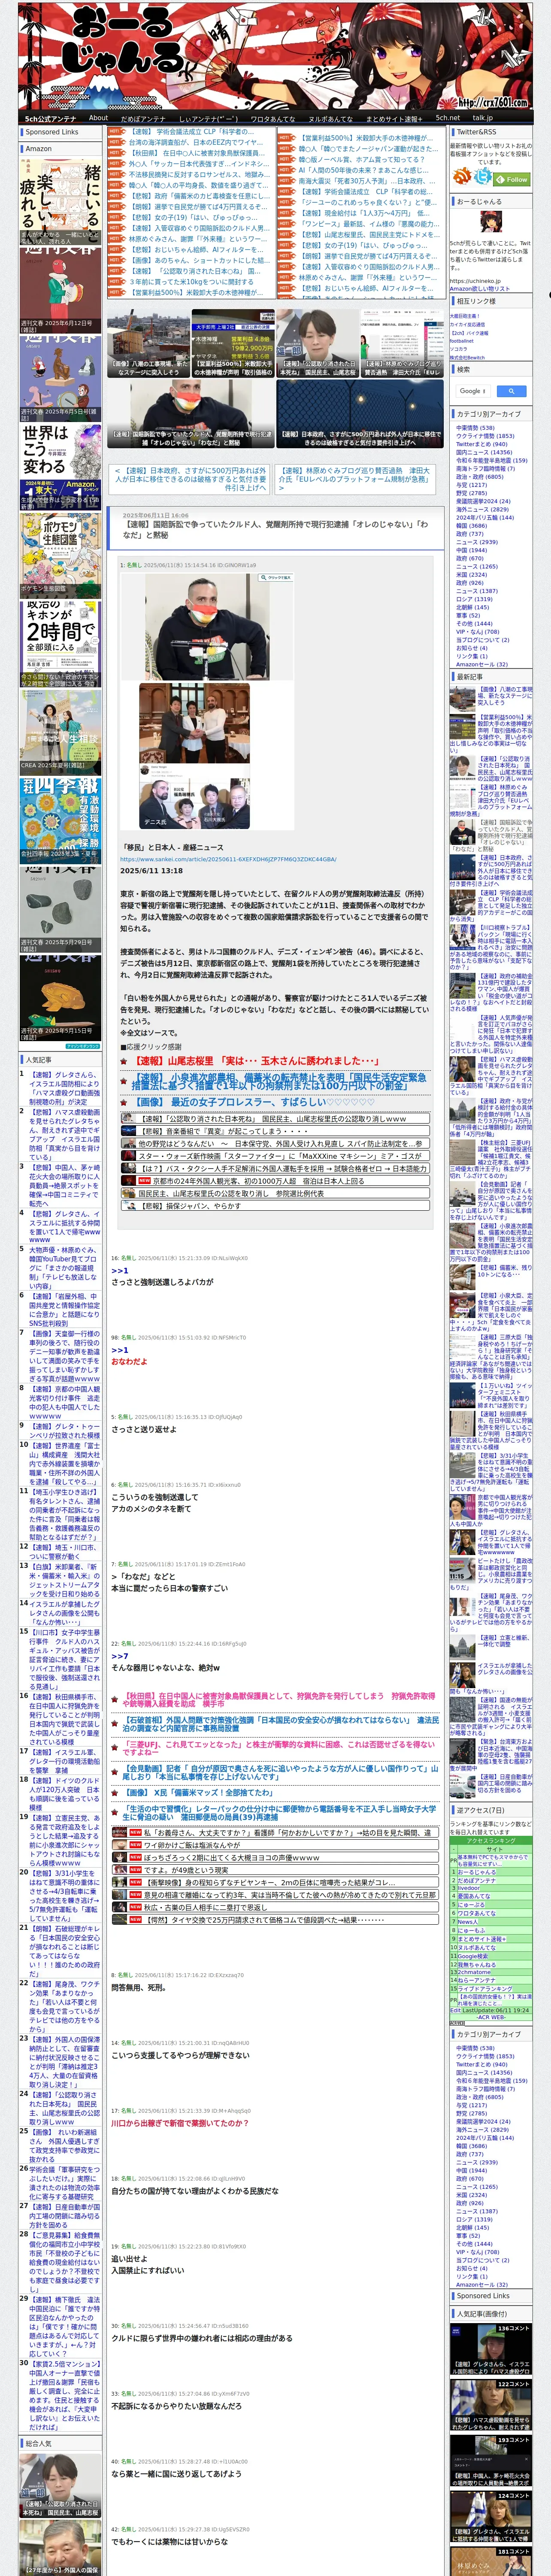Click the green feedly Follow button
This screenshot has height=2576, width=551.
pyautogui.click(x=512, y=179)
